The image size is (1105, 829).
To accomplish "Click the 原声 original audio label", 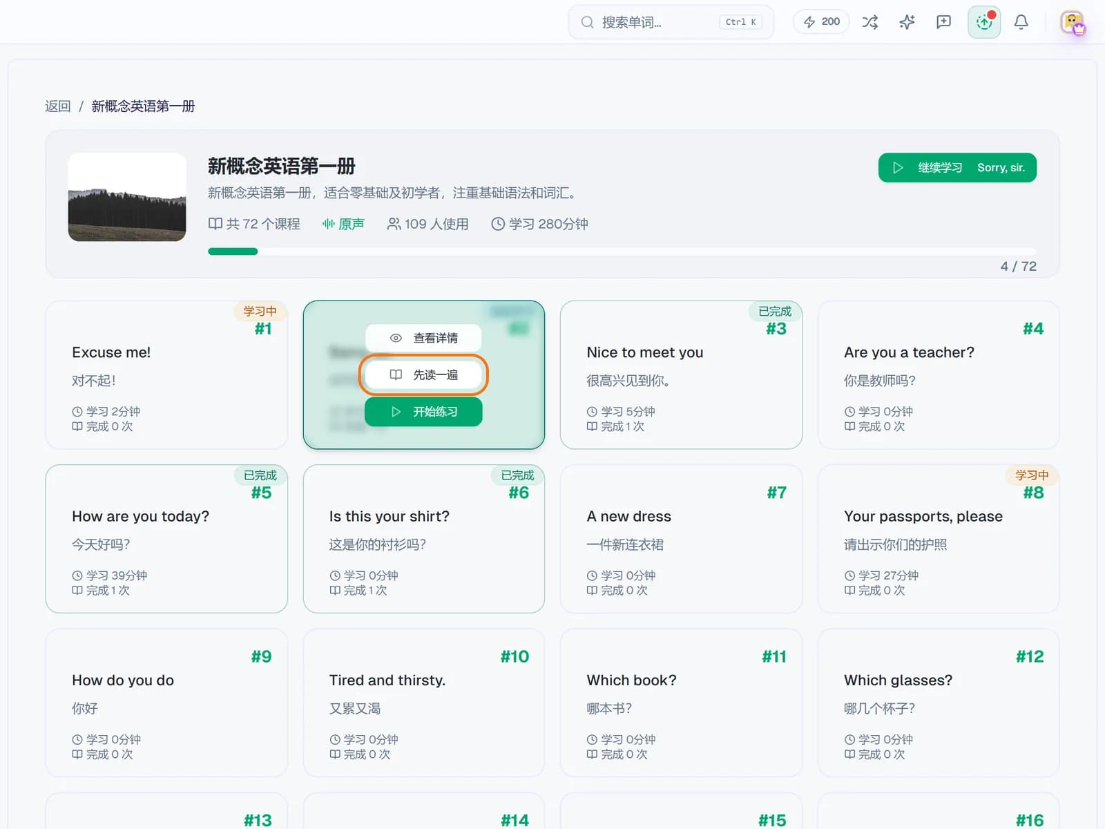I will click(x=343, y=224).
